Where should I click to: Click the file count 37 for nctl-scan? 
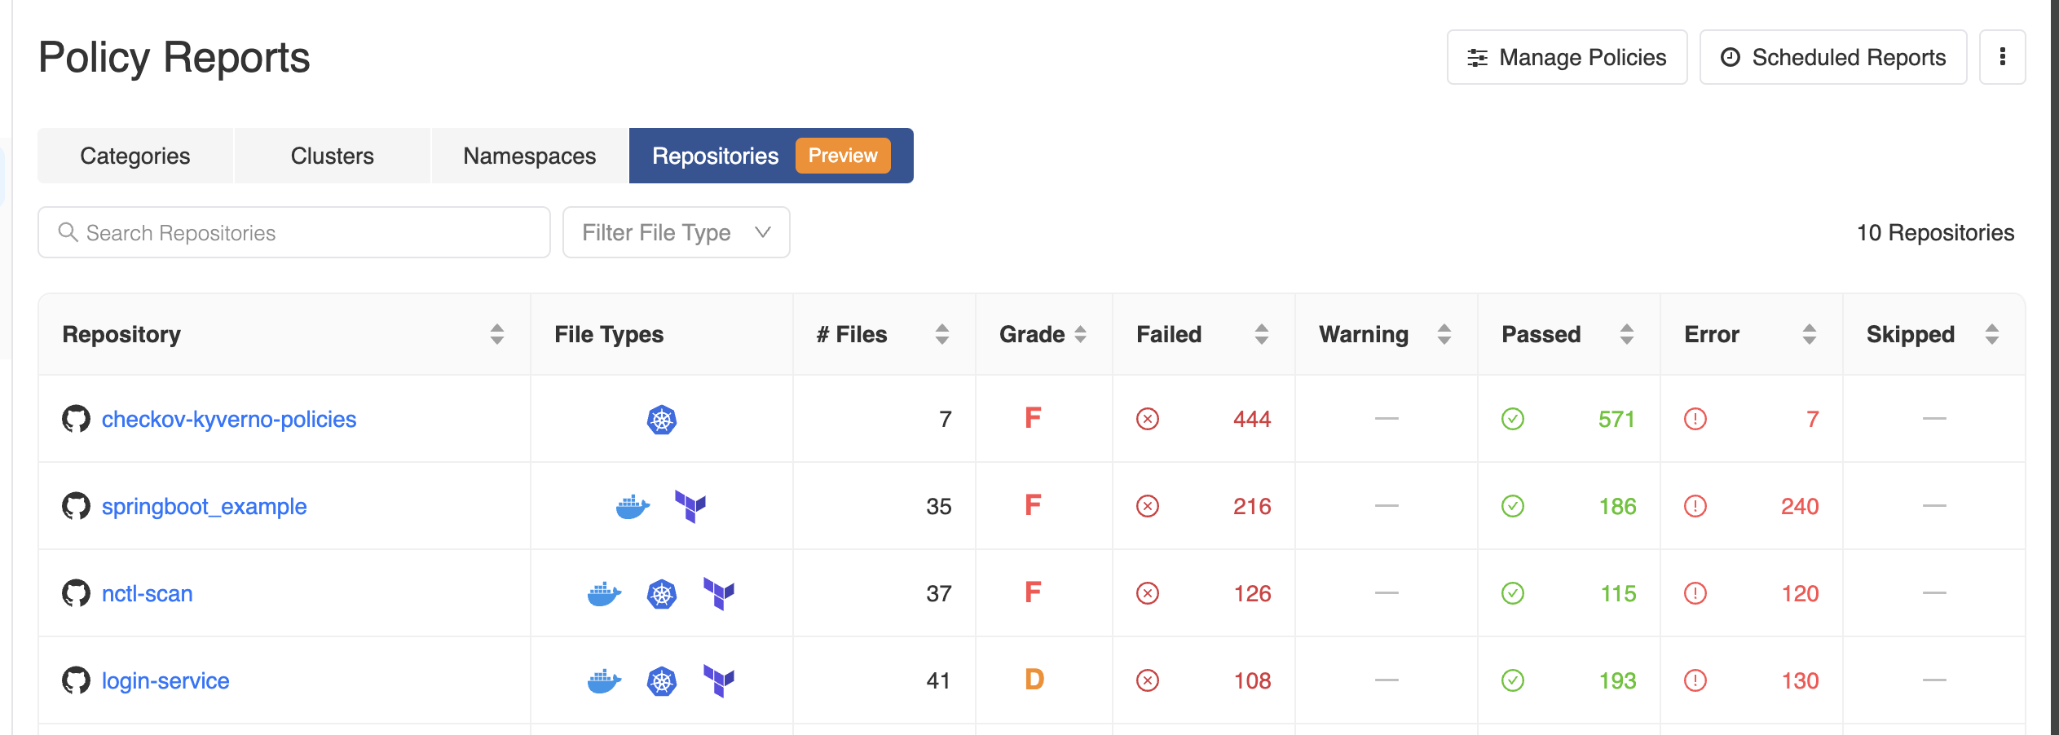(x=939, y=593)
